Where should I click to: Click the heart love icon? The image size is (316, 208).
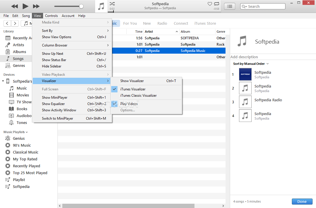210,4
